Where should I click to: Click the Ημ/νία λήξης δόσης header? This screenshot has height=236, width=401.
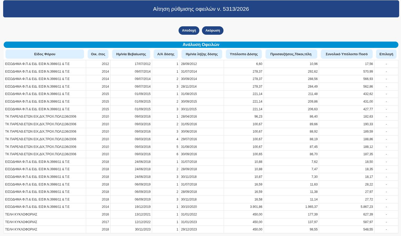pyautogui.click(x=202, y=54)
